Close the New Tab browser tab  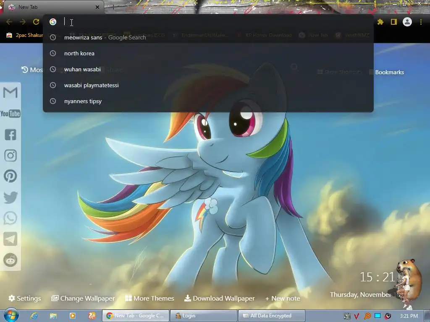click(97, 7)
